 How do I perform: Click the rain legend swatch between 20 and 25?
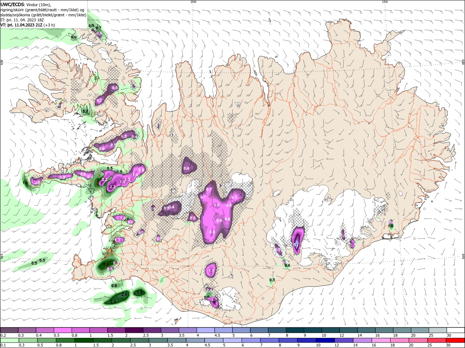point(418,340)
